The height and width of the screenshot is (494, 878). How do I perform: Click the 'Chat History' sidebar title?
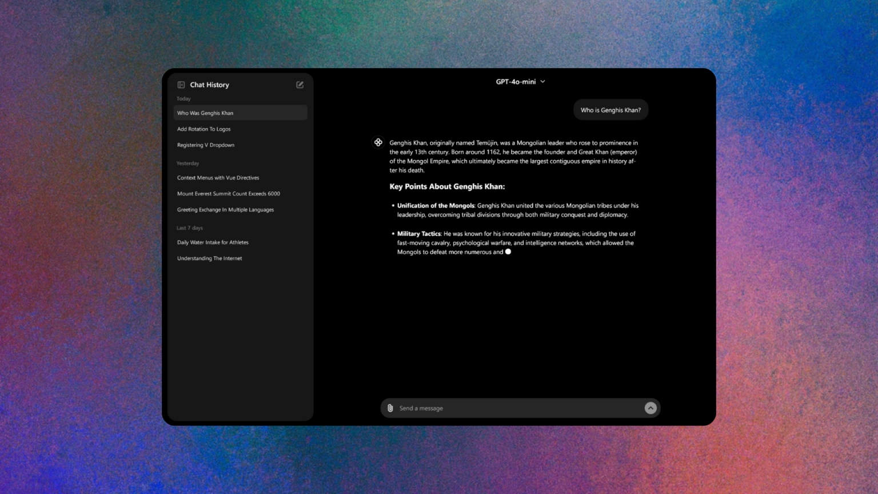tap(209, 85)
